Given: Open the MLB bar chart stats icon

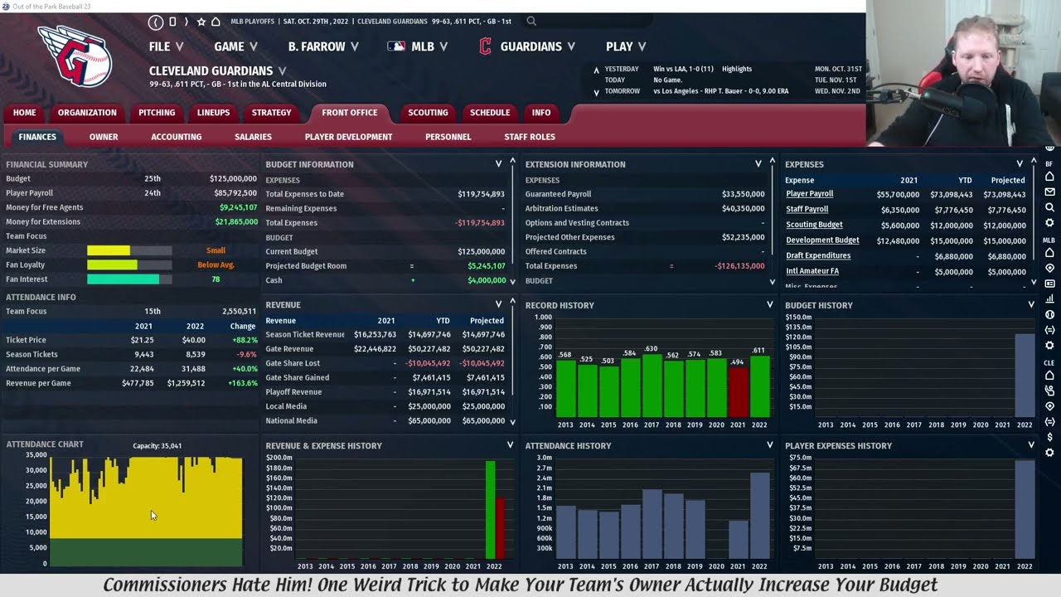Looking at the screenshot, I should point(1049,299).
